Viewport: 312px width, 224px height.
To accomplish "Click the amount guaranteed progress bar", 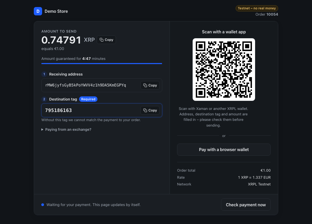I will (102, 63).
